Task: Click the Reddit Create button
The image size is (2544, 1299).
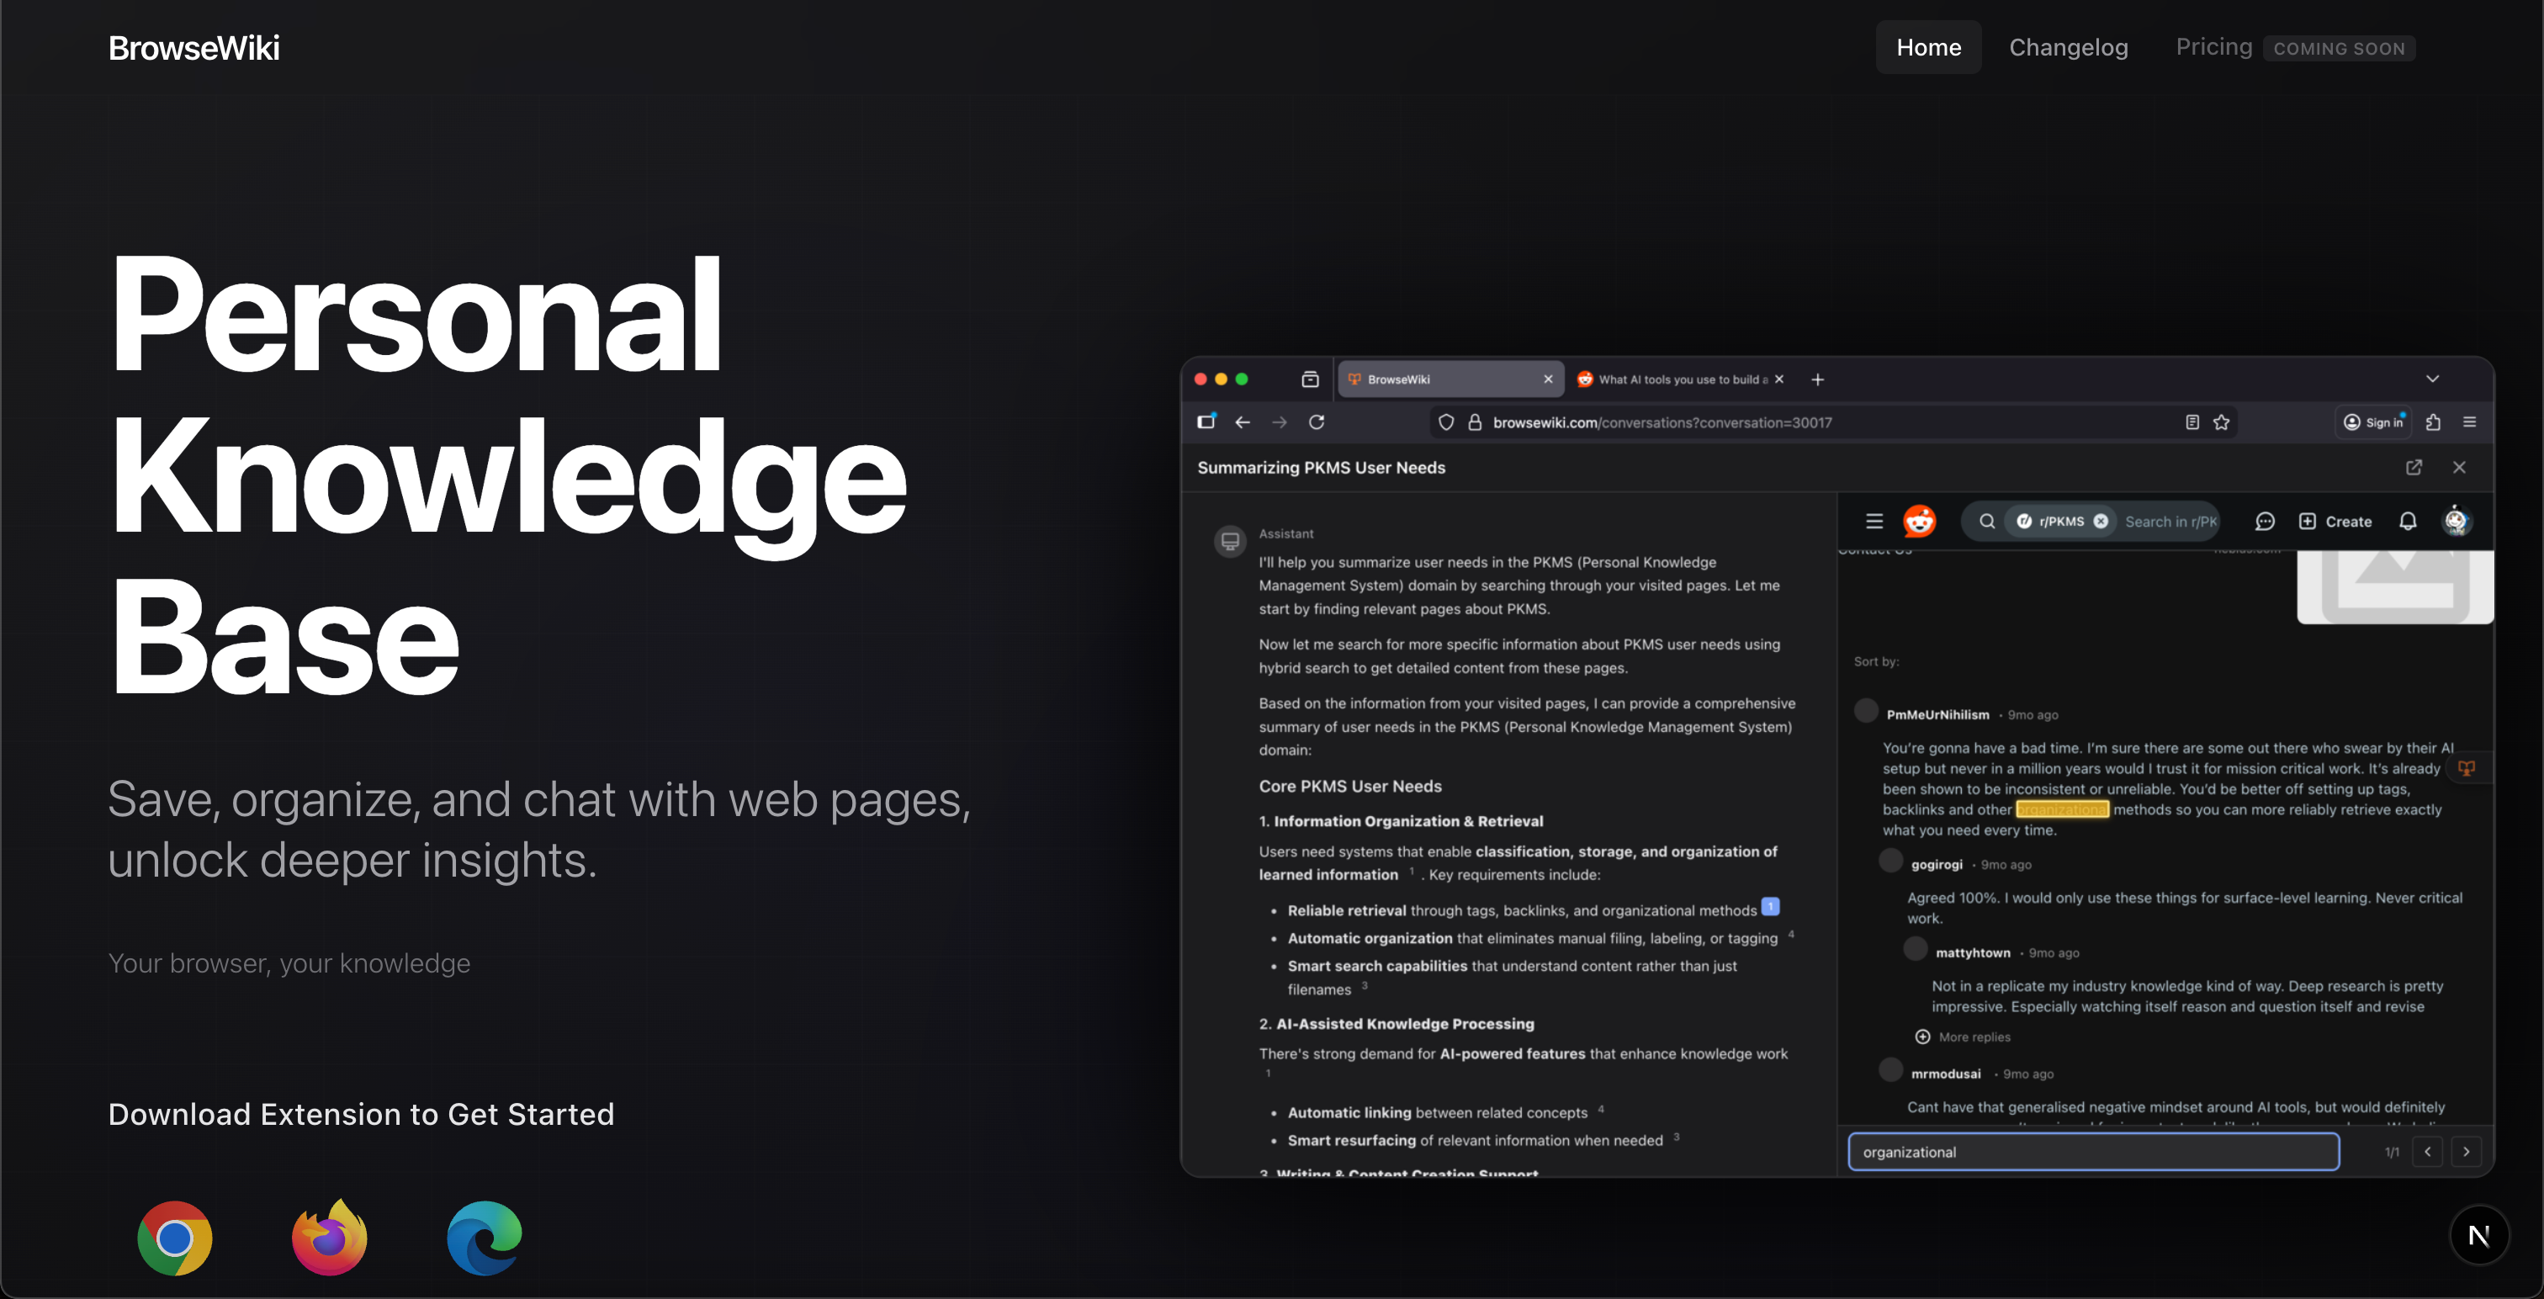Action: (x=2335, y=522)
